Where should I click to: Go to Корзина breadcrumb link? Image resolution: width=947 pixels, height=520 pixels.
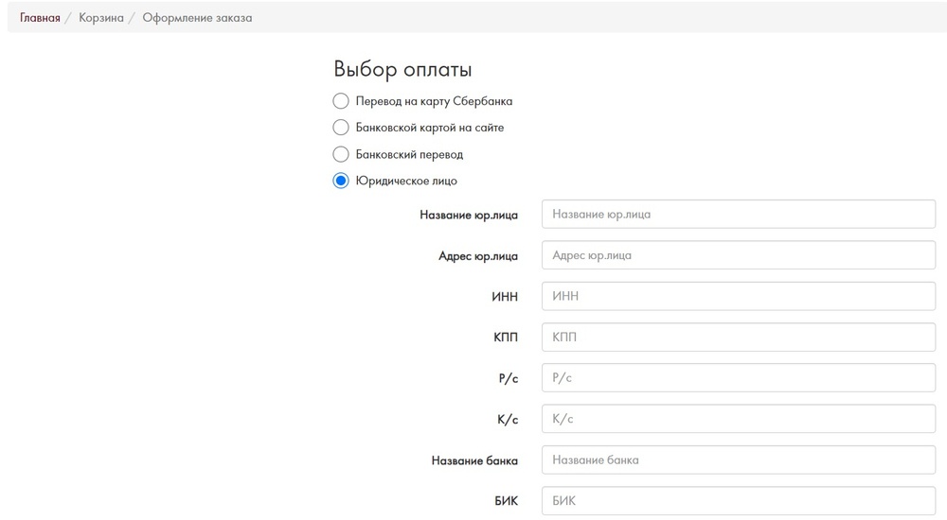[x=101, y=18]
